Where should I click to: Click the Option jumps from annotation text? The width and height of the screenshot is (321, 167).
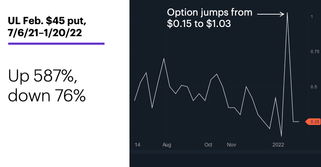pos(210,13)
